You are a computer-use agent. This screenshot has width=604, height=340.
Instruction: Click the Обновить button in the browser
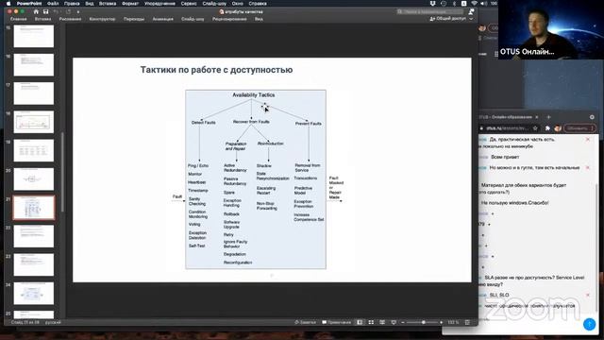[579, 128]
